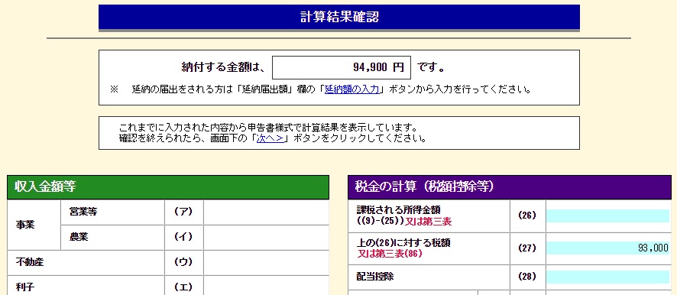
Task: Click the 93,000 tax amount field (27)
Action: click(608, 248)
